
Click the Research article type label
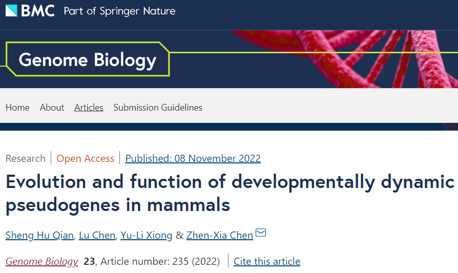click(x=26, y=158)
